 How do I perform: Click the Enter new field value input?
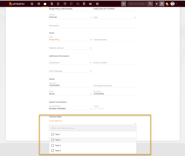coord(93,128)
